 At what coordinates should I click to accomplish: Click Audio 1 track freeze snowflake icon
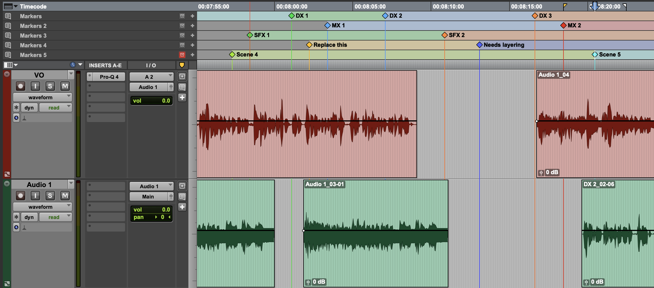[16, 217]
